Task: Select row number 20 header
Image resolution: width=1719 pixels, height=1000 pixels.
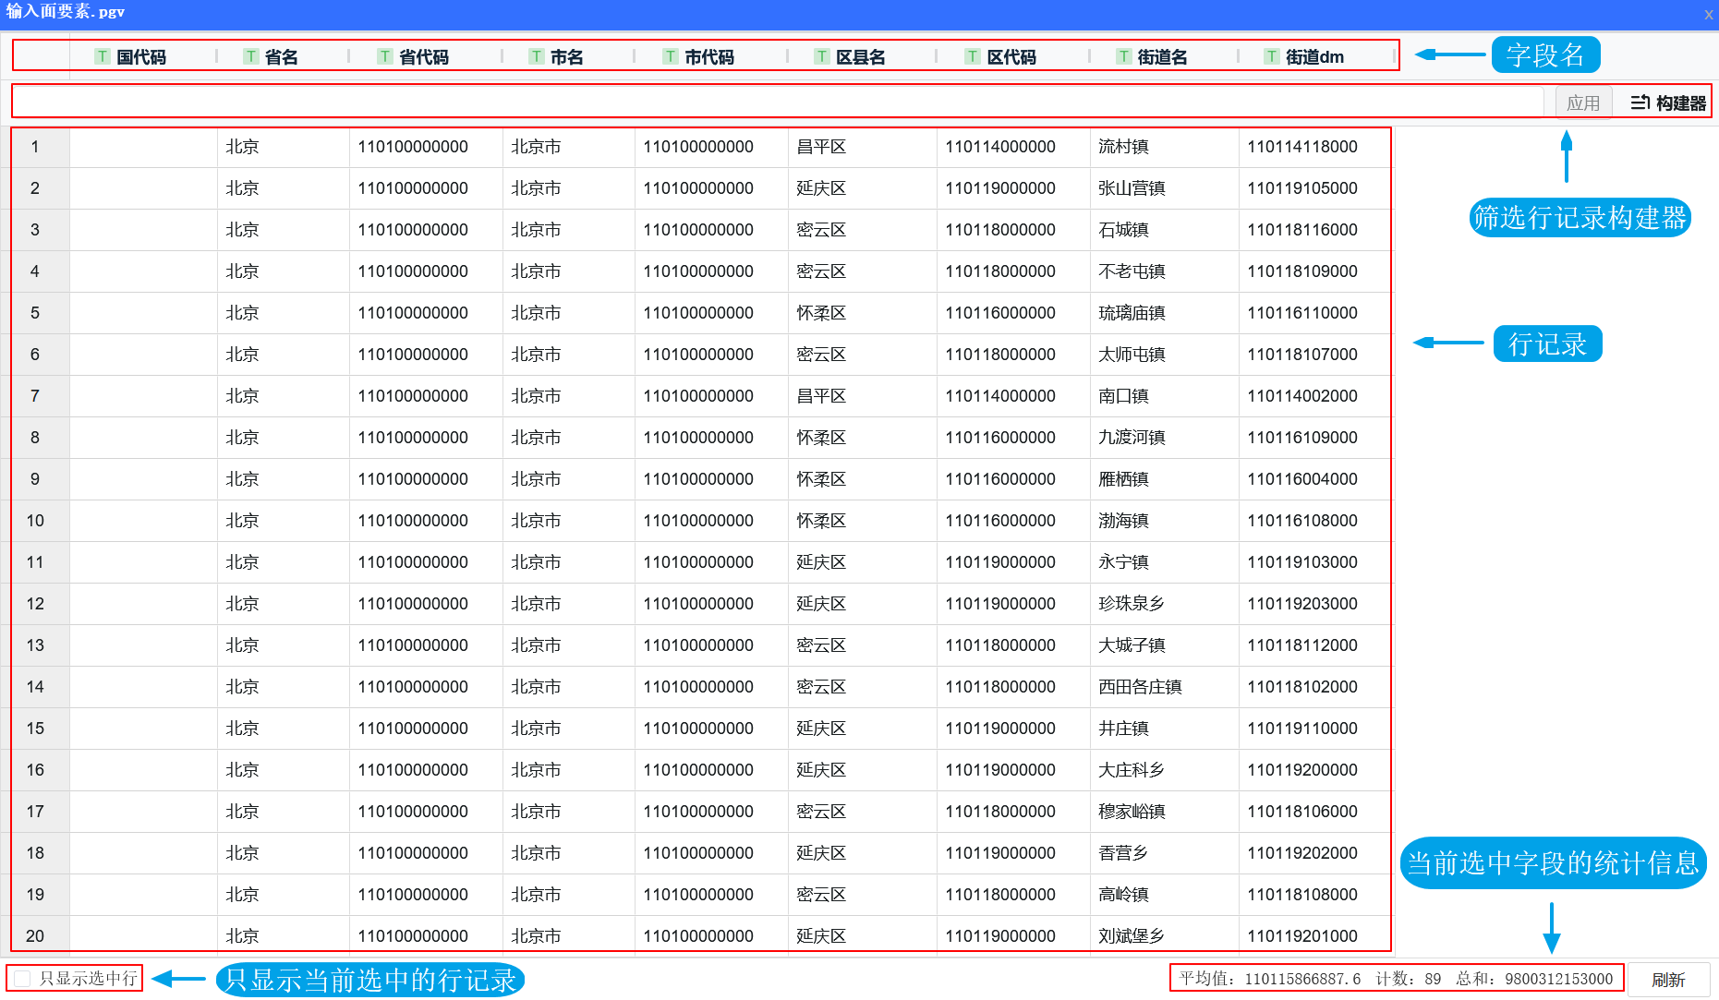Action: coord(35,935)
